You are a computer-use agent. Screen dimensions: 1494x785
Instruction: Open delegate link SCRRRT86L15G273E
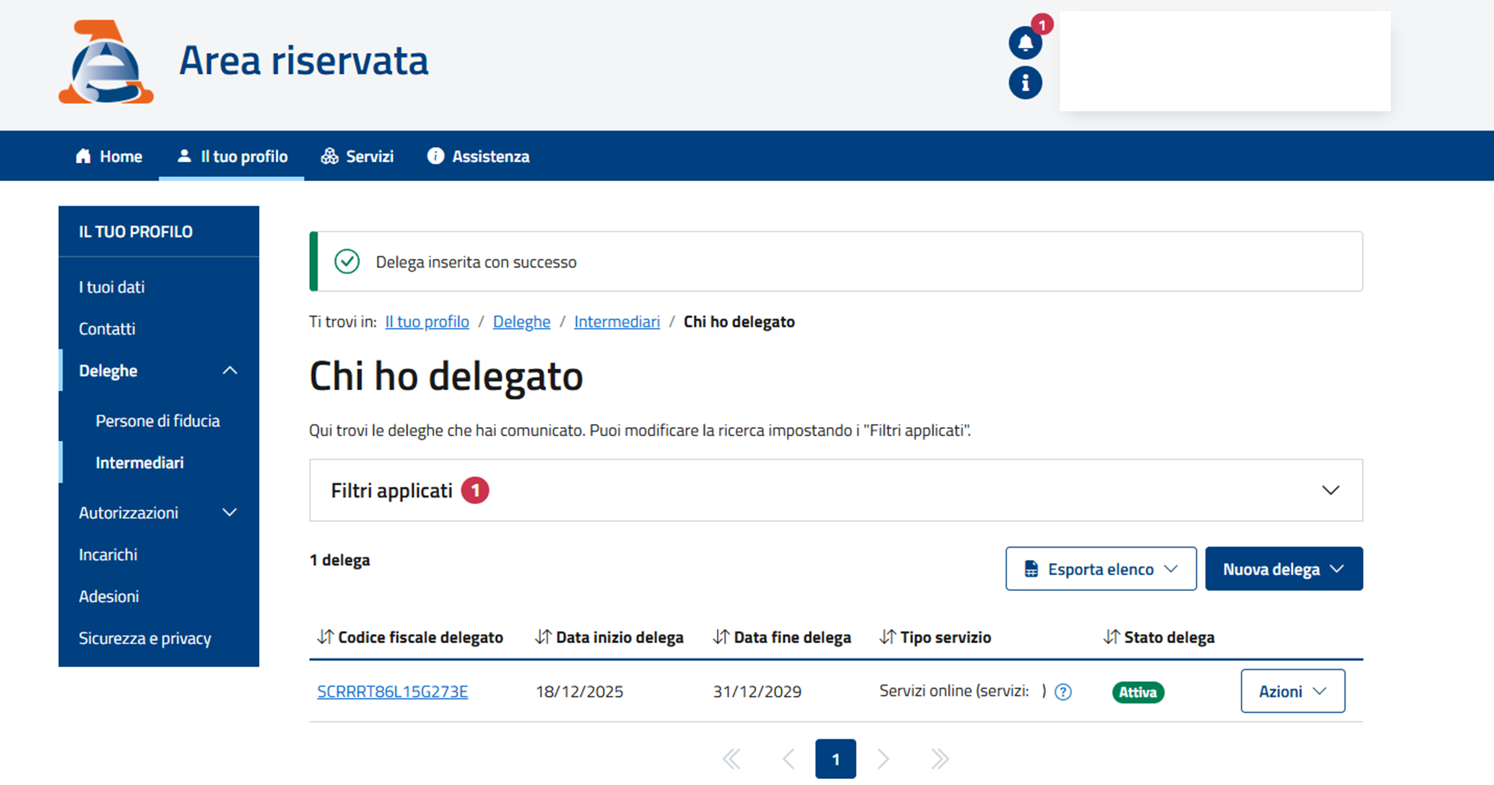tap(392, 692)
